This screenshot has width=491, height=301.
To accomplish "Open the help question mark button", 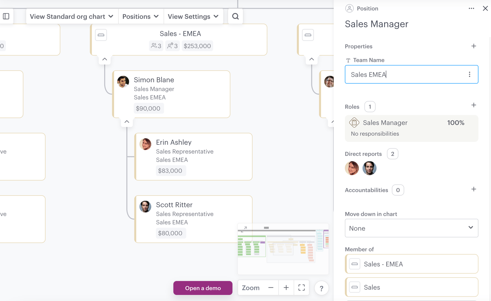I will [321, 288].
